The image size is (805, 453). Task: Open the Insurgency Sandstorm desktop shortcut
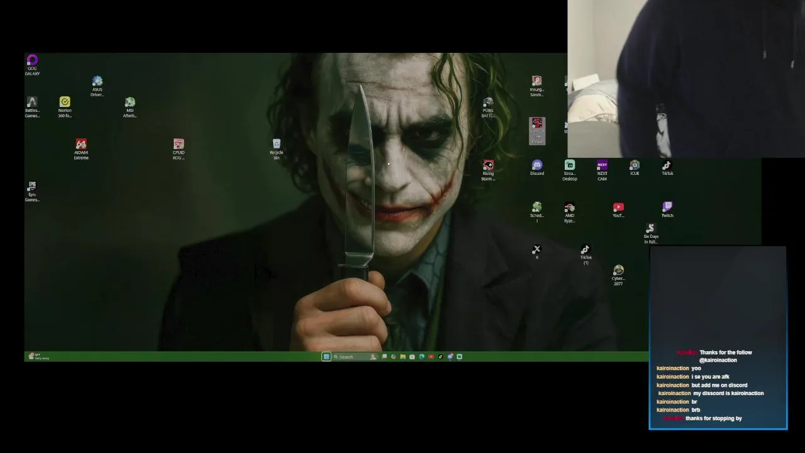536,86
